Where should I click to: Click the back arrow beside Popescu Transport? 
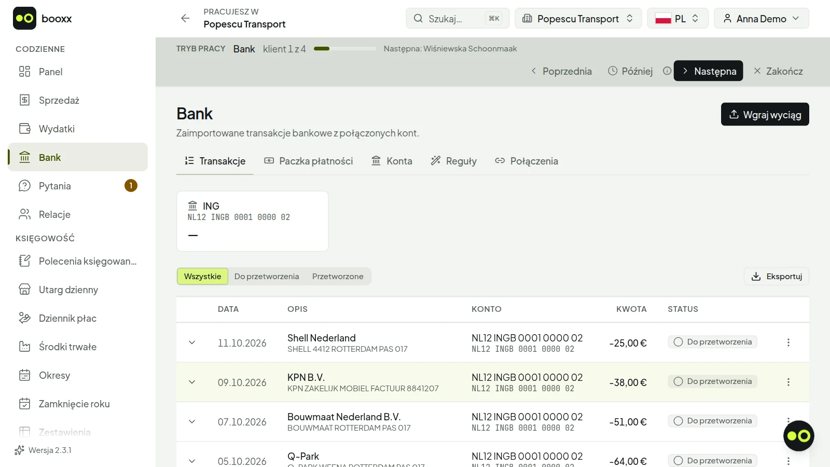185,18
